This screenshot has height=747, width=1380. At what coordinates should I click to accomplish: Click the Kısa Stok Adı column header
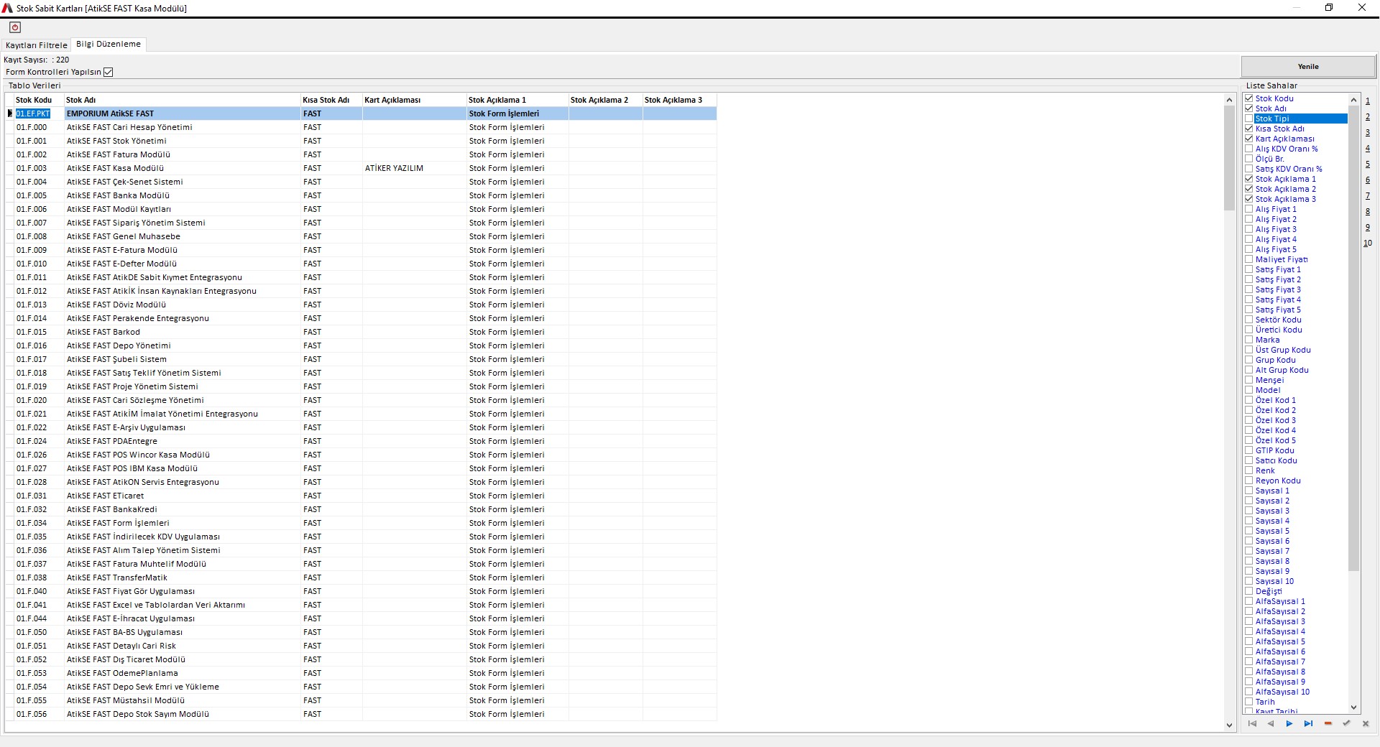331,100
